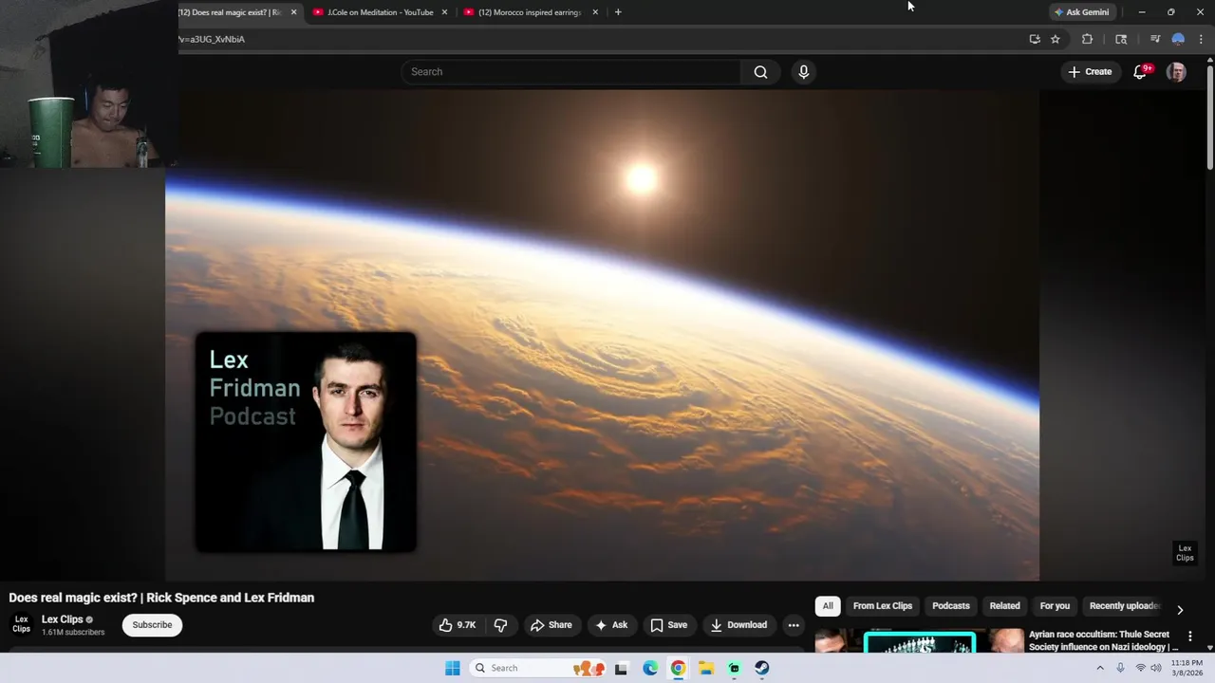Select the 'Related' filter chip
This screenshot has width=1215, height=683.
click(x=1004, y=606)
